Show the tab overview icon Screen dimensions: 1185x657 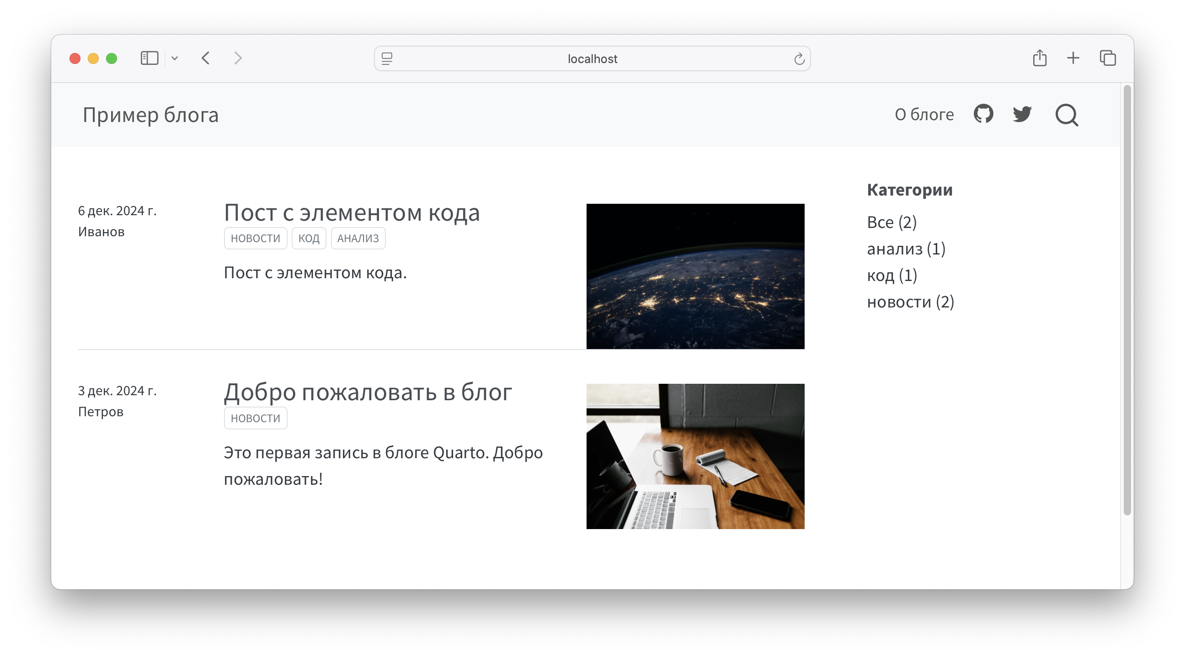pos(1107,58)
